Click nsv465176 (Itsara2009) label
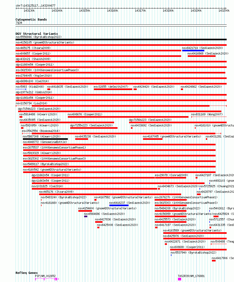This screenshot has height=282, width=234. click(56, 192)
